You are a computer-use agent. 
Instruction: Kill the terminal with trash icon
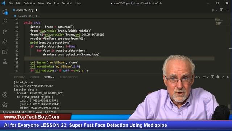pos(217,77)
